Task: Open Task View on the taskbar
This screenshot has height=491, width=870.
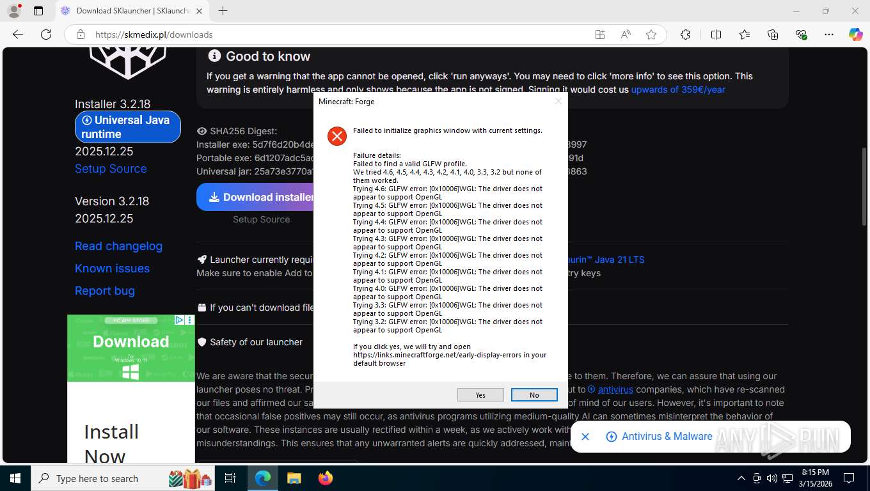Action: (x=230, y=478)
